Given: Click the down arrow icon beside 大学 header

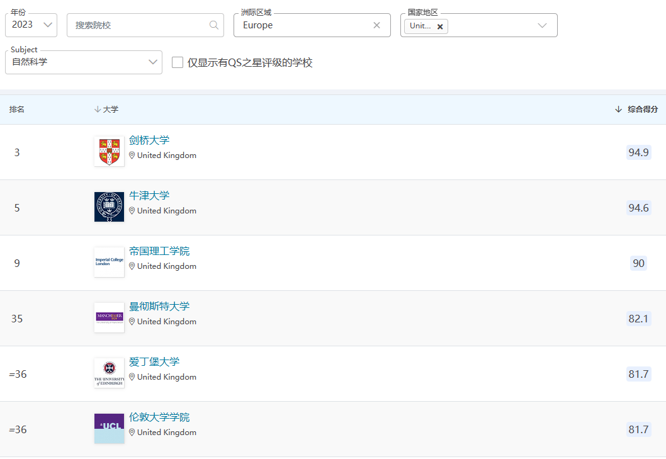Looking at the screenshot, I should 98,110.
